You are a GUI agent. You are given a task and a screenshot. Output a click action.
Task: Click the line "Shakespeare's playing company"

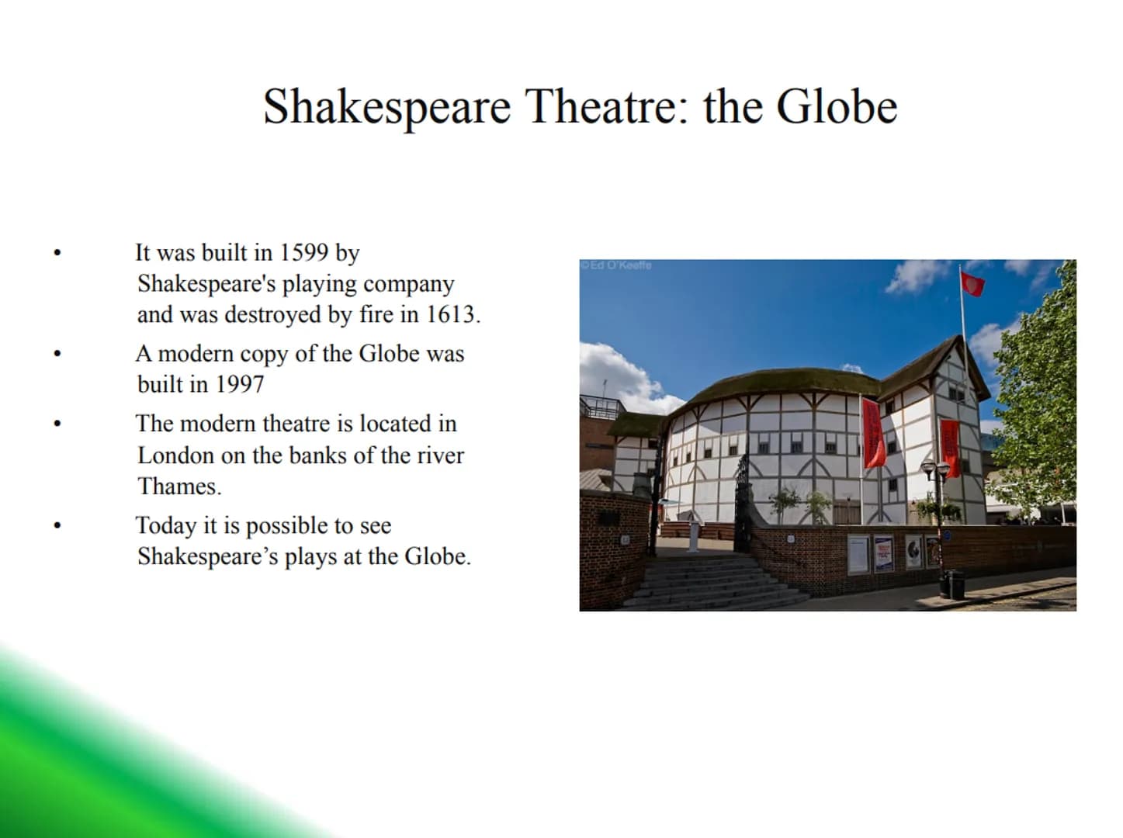pyautogui.click(x=296, y=284)
